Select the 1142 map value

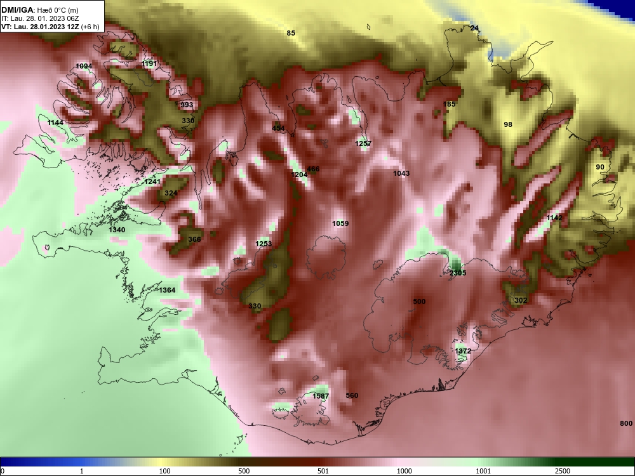coord(554,218)
